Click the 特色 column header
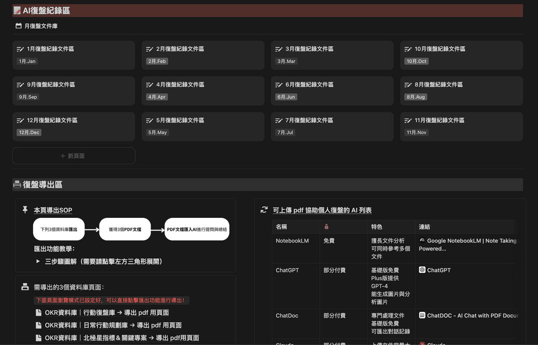The width and height of the screenshot is (538, 345). 377,227
